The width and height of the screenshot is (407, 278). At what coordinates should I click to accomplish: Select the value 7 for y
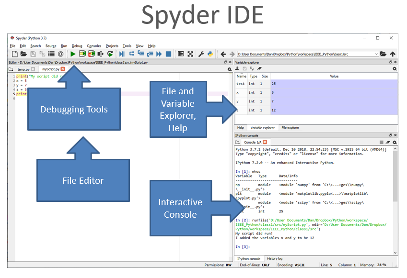tap(334, 101)
